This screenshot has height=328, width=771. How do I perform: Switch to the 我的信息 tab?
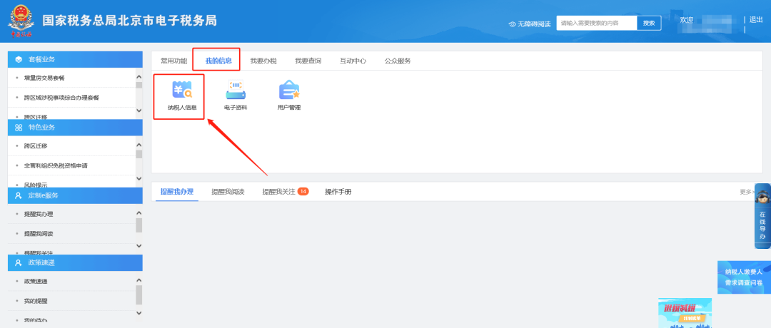[218, 61]
